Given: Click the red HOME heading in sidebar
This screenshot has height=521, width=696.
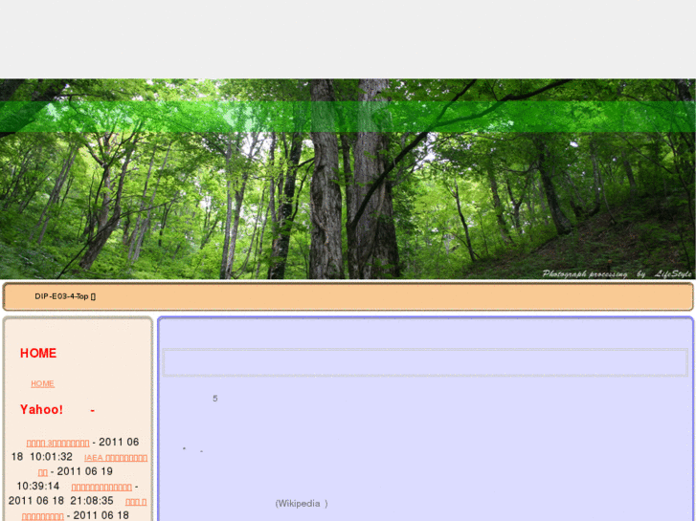Looking at the screenshot, I should click(x=38, y=353).
